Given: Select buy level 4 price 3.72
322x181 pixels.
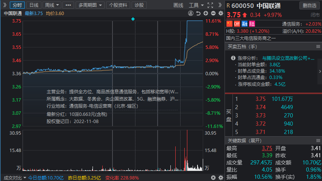Looking at the screenshot, I should pyautogui.click(x=260, y=124).
